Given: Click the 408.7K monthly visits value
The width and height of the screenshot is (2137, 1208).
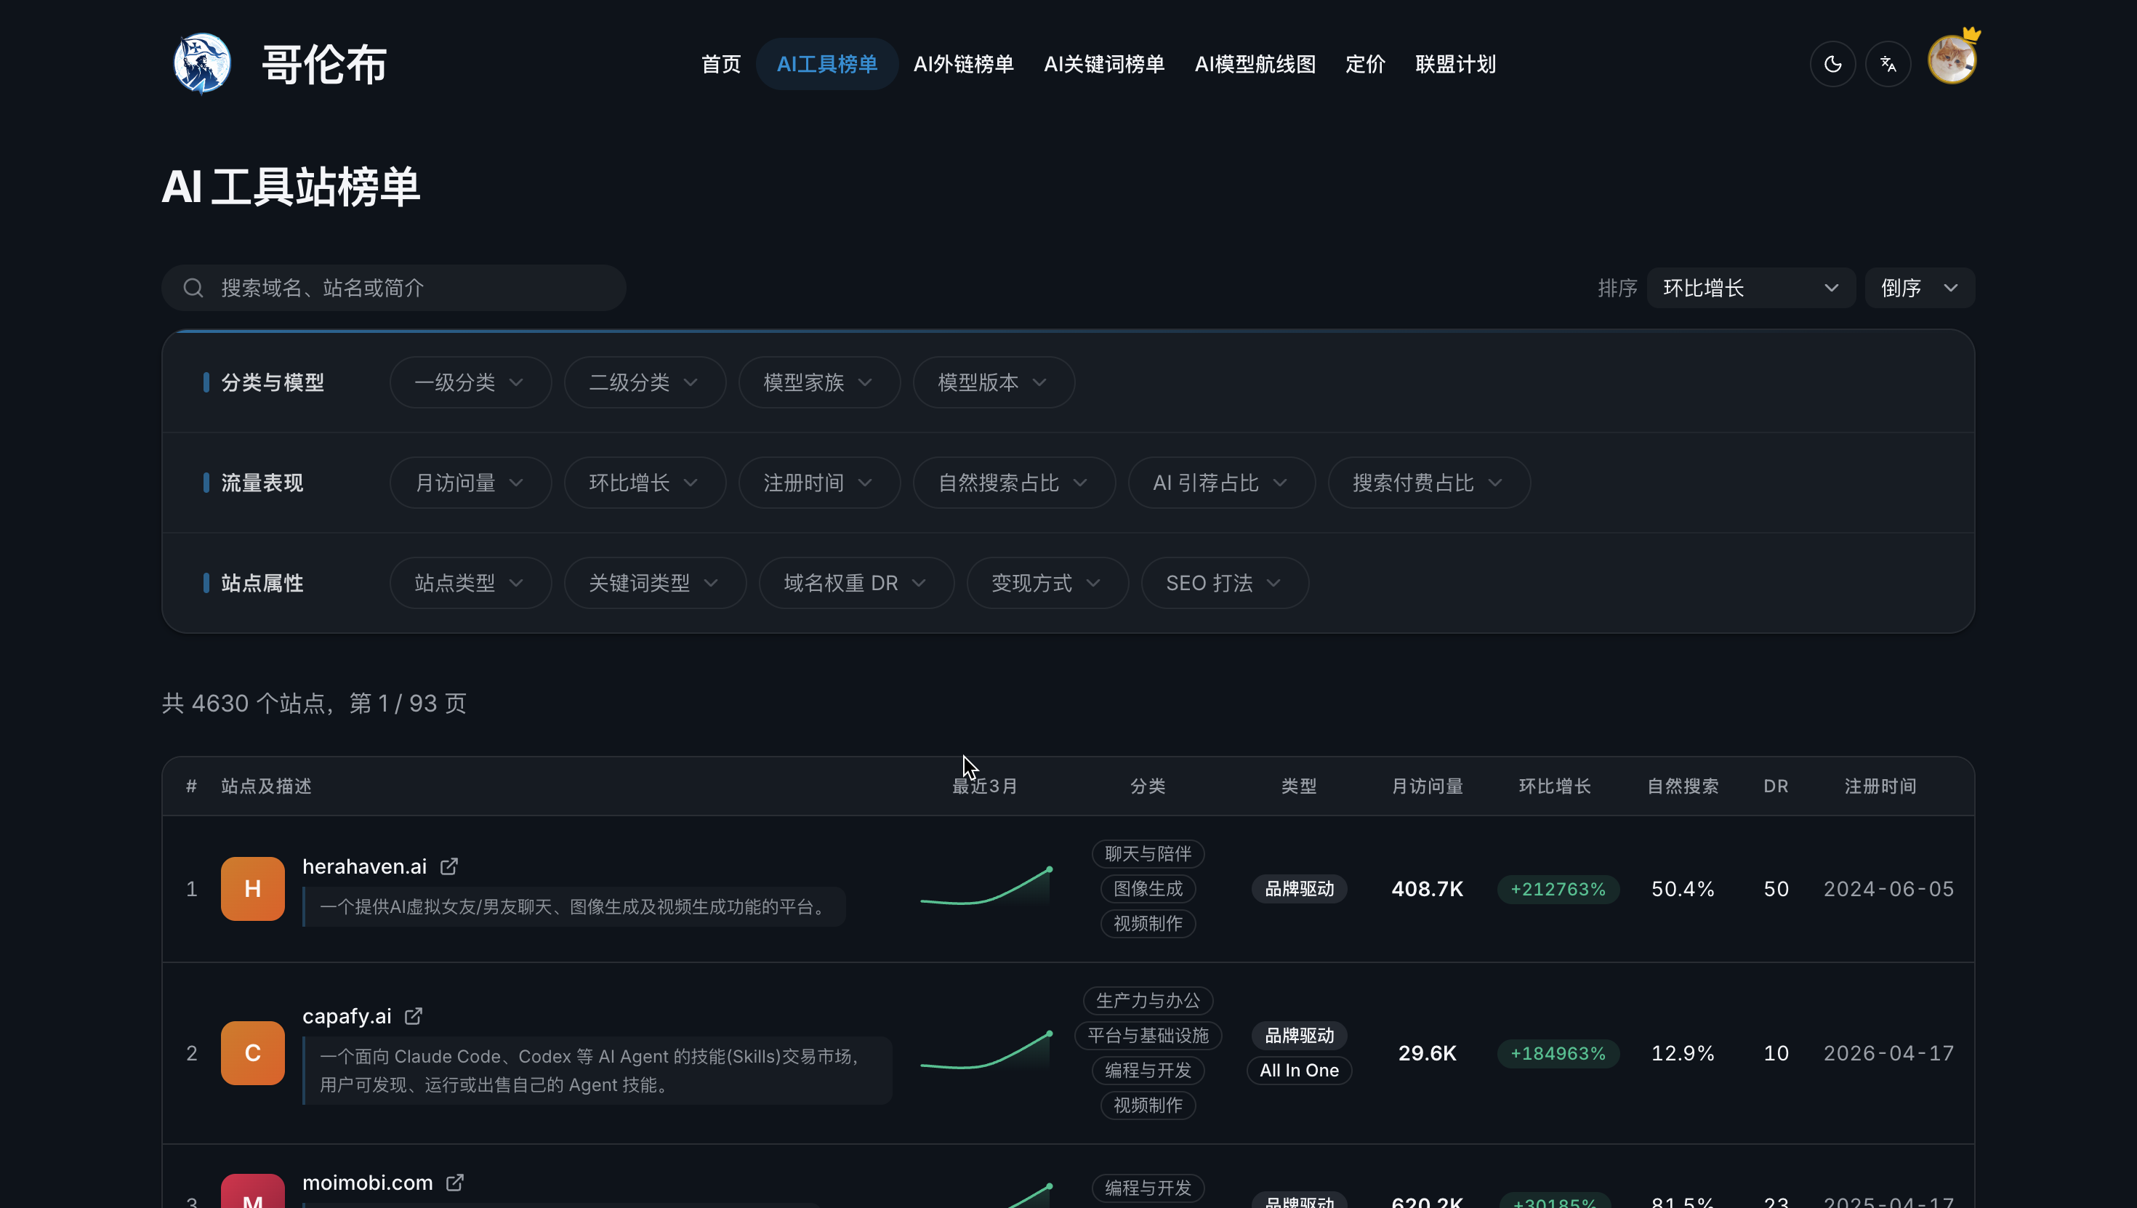Looking at the screenshot, I should (1427, 889).
